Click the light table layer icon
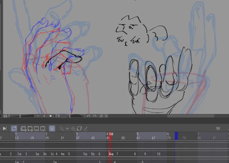The height and width of the screenshot is (163, 229). (x=79, y=128)
